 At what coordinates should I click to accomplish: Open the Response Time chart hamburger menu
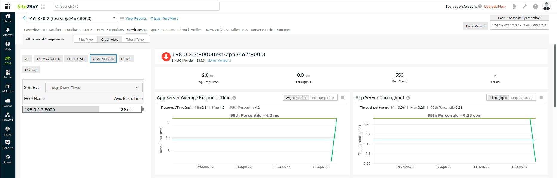tap(343, 97)
